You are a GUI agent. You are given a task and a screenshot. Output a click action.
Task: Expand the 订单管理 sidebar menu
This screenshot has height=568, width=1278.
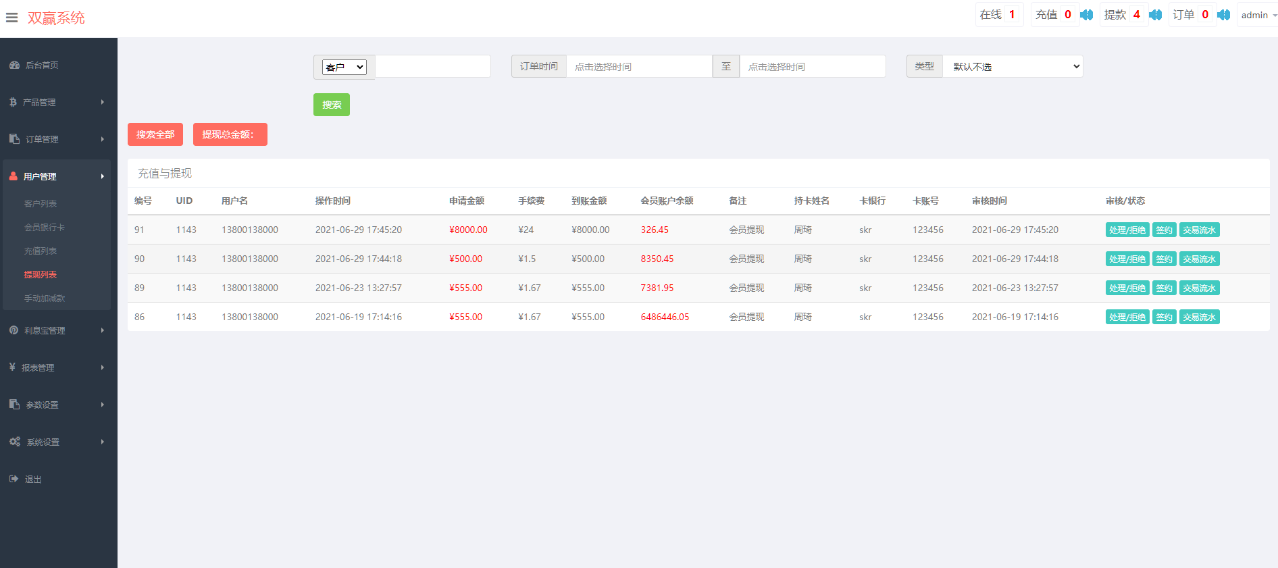pyautogui.click(x=57, y=139)
